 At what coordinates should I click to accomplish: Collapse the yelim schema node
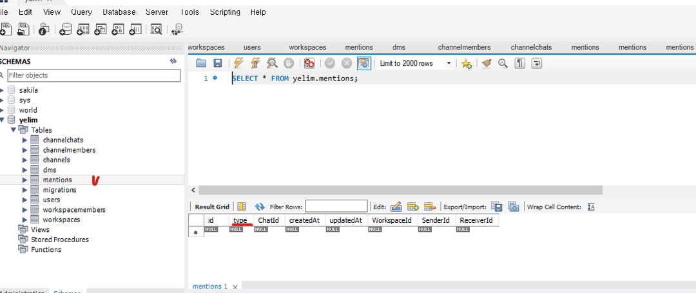coord(2,120)
